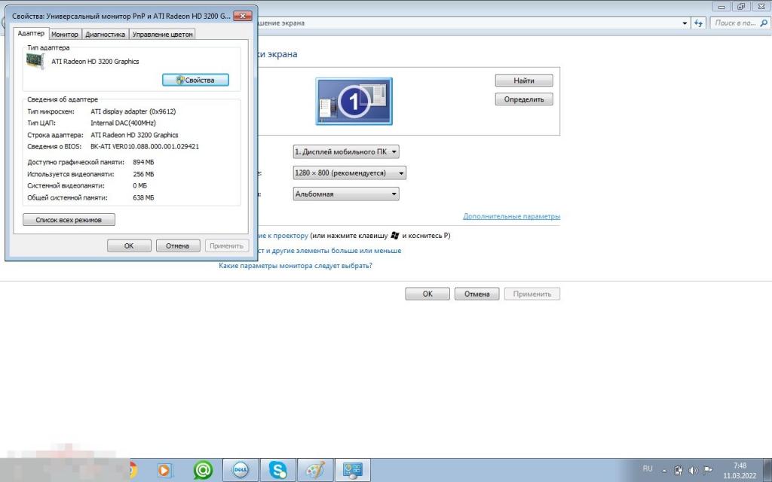Open Список всех режимов
This screenshot has height=482, width=772.
[x=69, y=219]
